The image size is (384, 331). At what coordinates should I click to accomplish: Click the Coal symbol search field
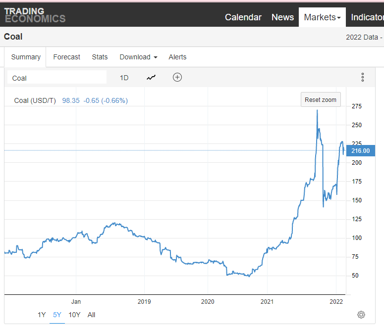point(57,78)
